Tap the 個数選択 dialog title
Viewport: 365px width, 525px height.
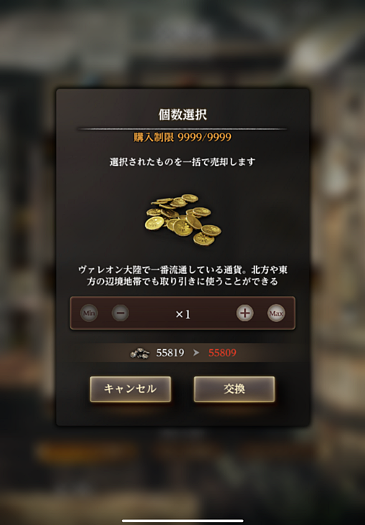point(183,114)
